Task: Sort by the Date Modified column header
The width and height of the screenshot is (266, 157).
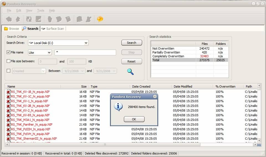Action: click(x=192, y=86)
